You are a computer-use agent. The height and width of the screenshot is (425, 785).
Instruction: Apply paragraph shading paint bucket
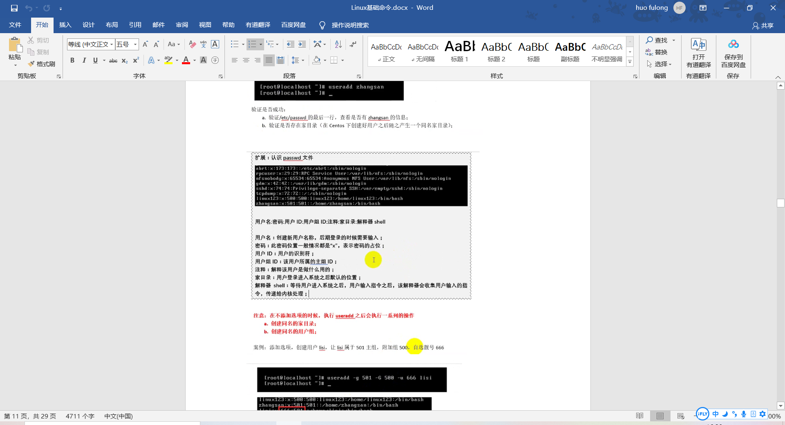tap(316, 61)
